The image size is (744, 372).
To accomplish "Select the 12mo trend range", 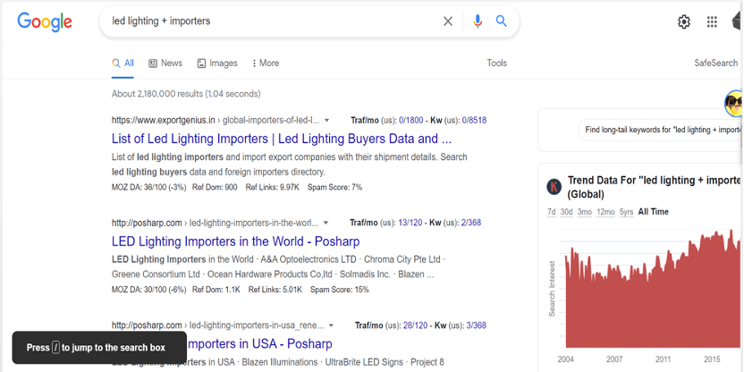I will 606,212.
